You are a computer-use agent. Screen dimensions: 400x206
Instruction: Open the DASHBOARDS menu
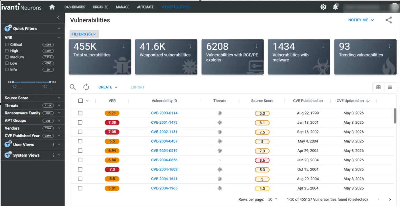[75, 7]
